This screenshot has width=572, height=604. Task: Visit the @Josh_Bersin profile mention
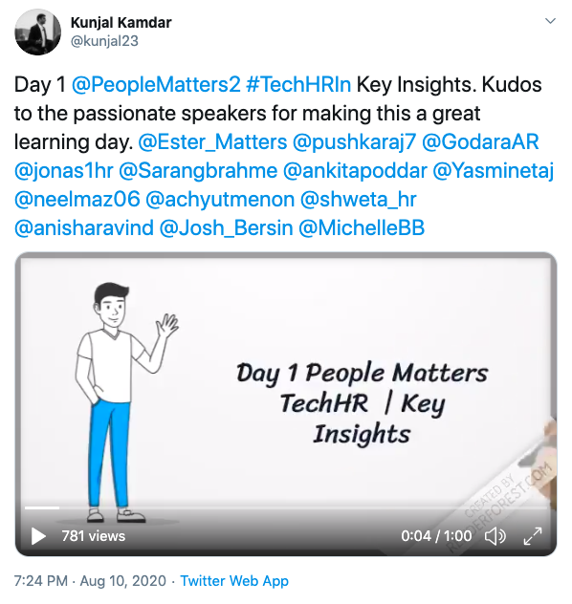[226, 227]
